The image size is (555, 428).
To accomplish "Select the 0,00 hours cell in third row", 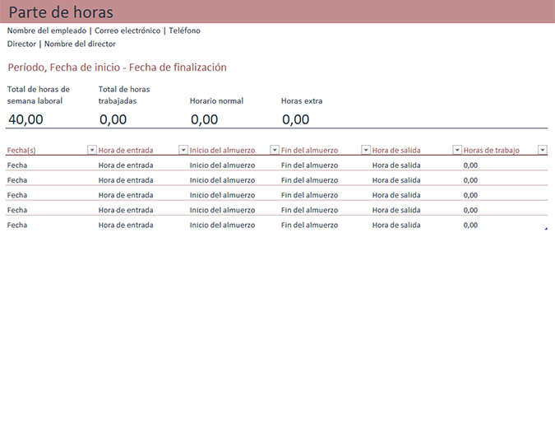I will (x=470, y=195).
